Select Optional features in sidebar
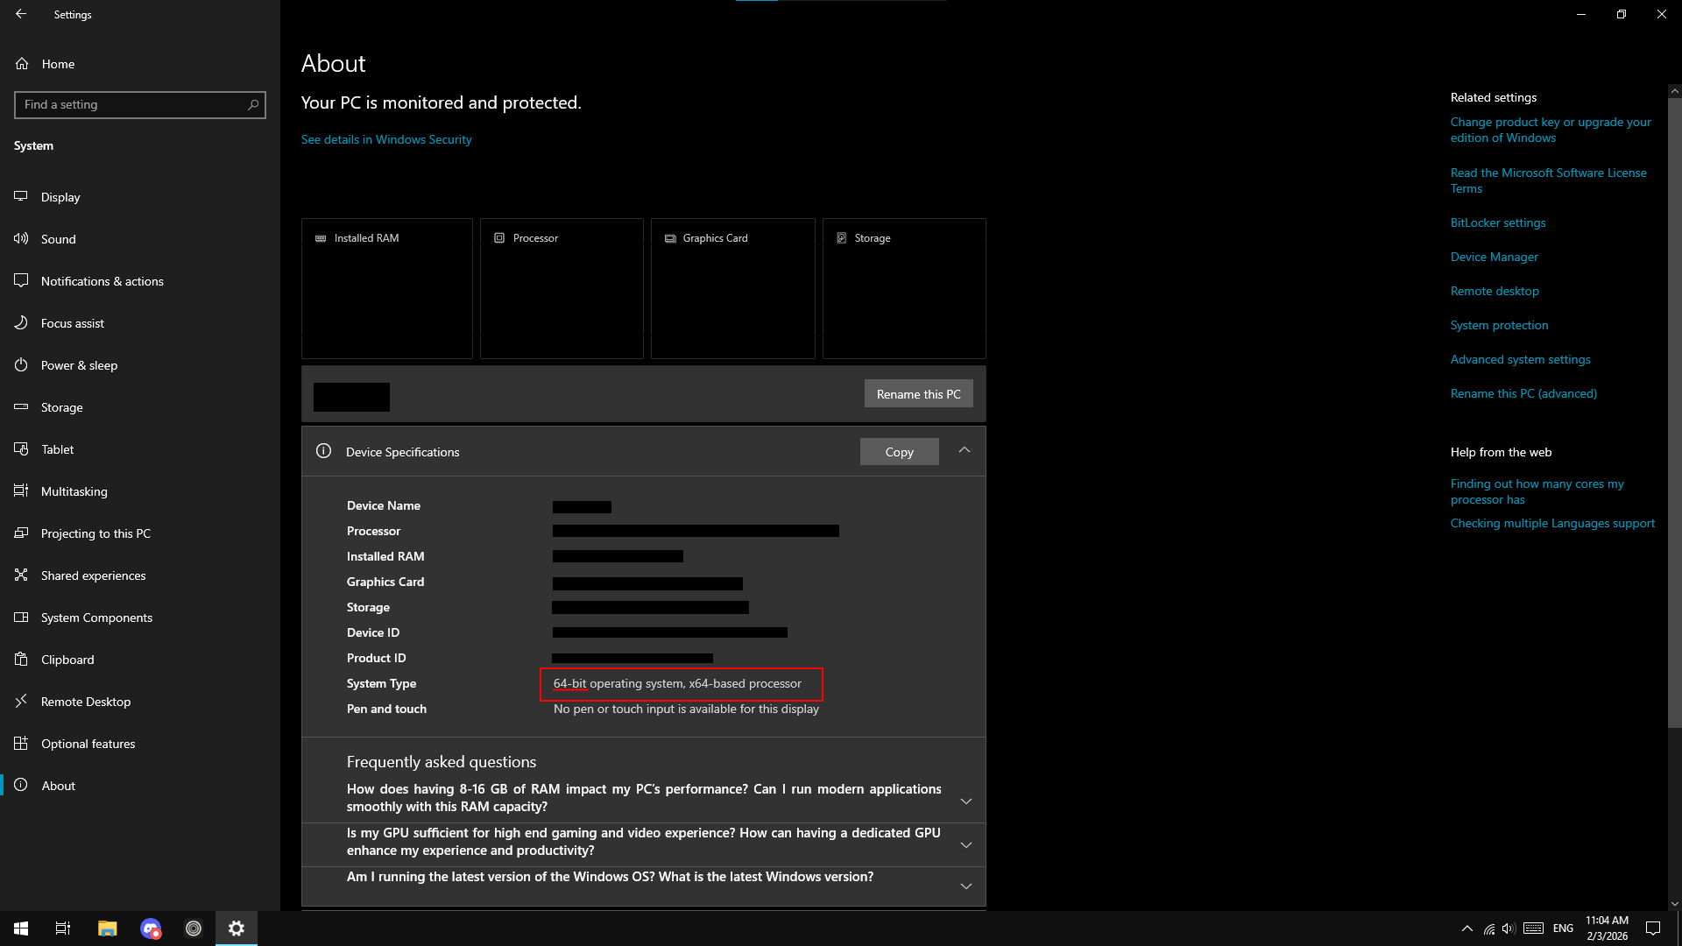Viewport: 1682px width, 946px height. [88, 744]
